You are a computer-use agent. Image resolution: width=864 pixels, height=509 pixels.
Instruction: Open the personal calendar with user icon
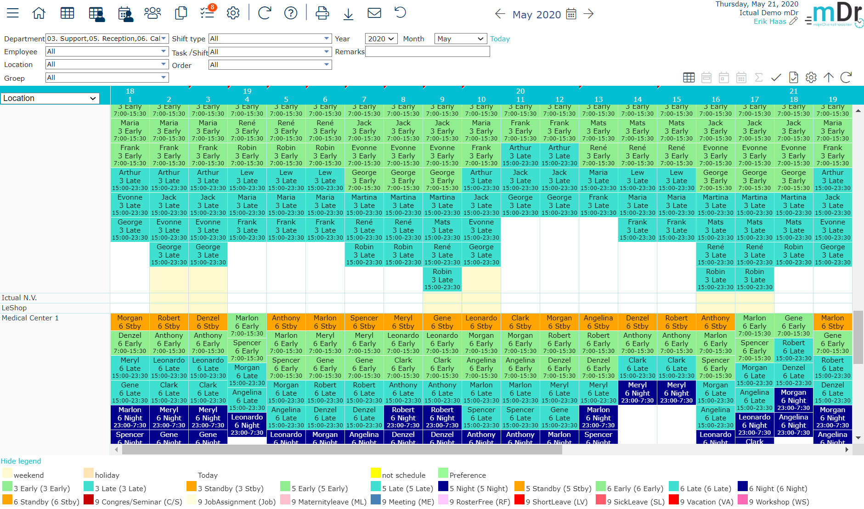[125, 13]
